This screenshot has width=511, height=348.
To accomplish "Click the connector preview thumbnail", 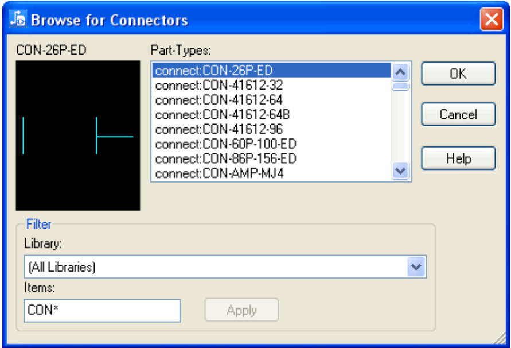I will click(x=78, y=136).
